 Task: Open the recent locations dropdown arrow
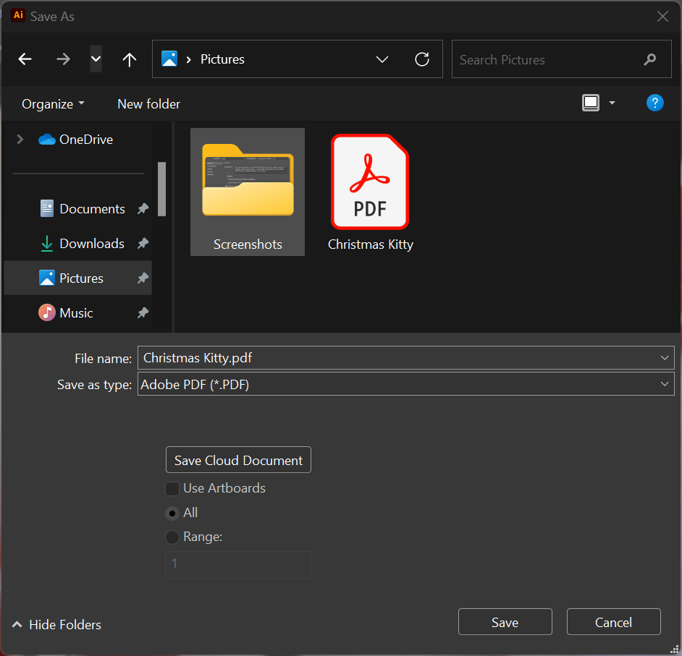[x=96, y=59]
